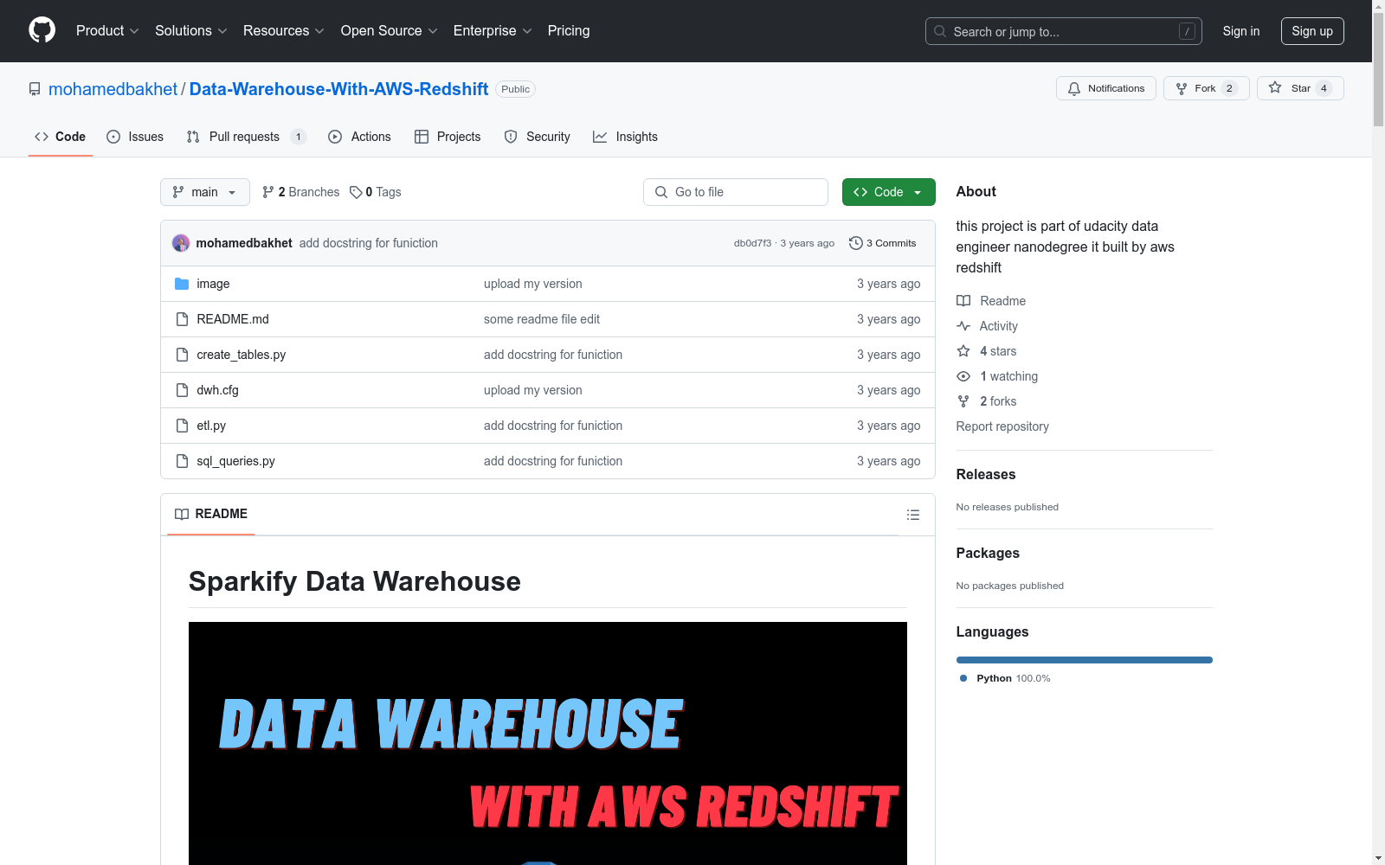Expand the Enterprise menu
Screen dimensions: 1385x865
pos(493,31)
